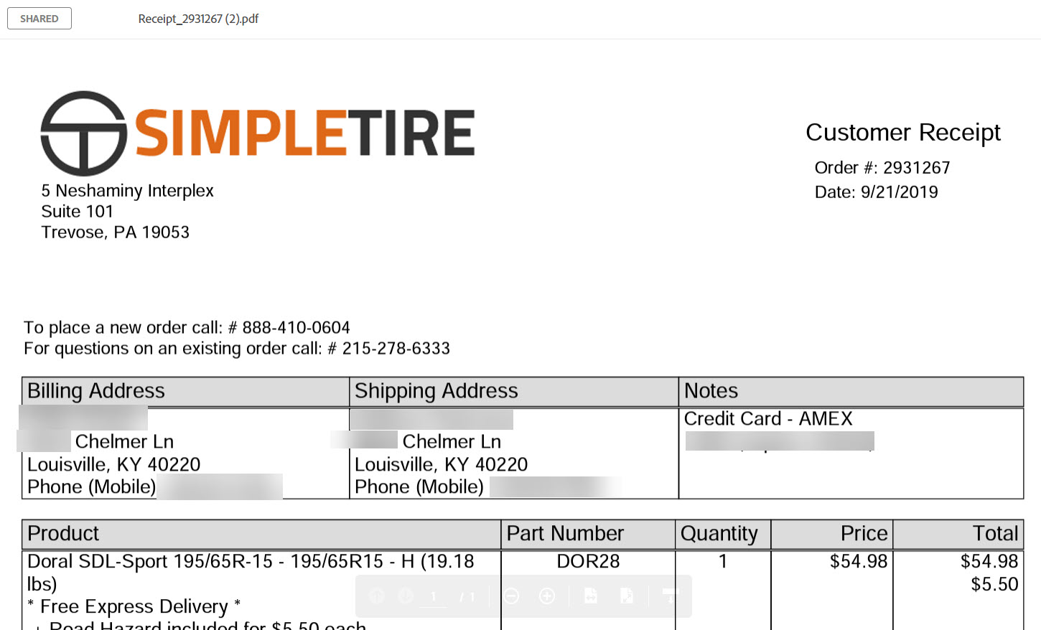
Task: Edit the current page number field
Action: click(x=433, y=596)
